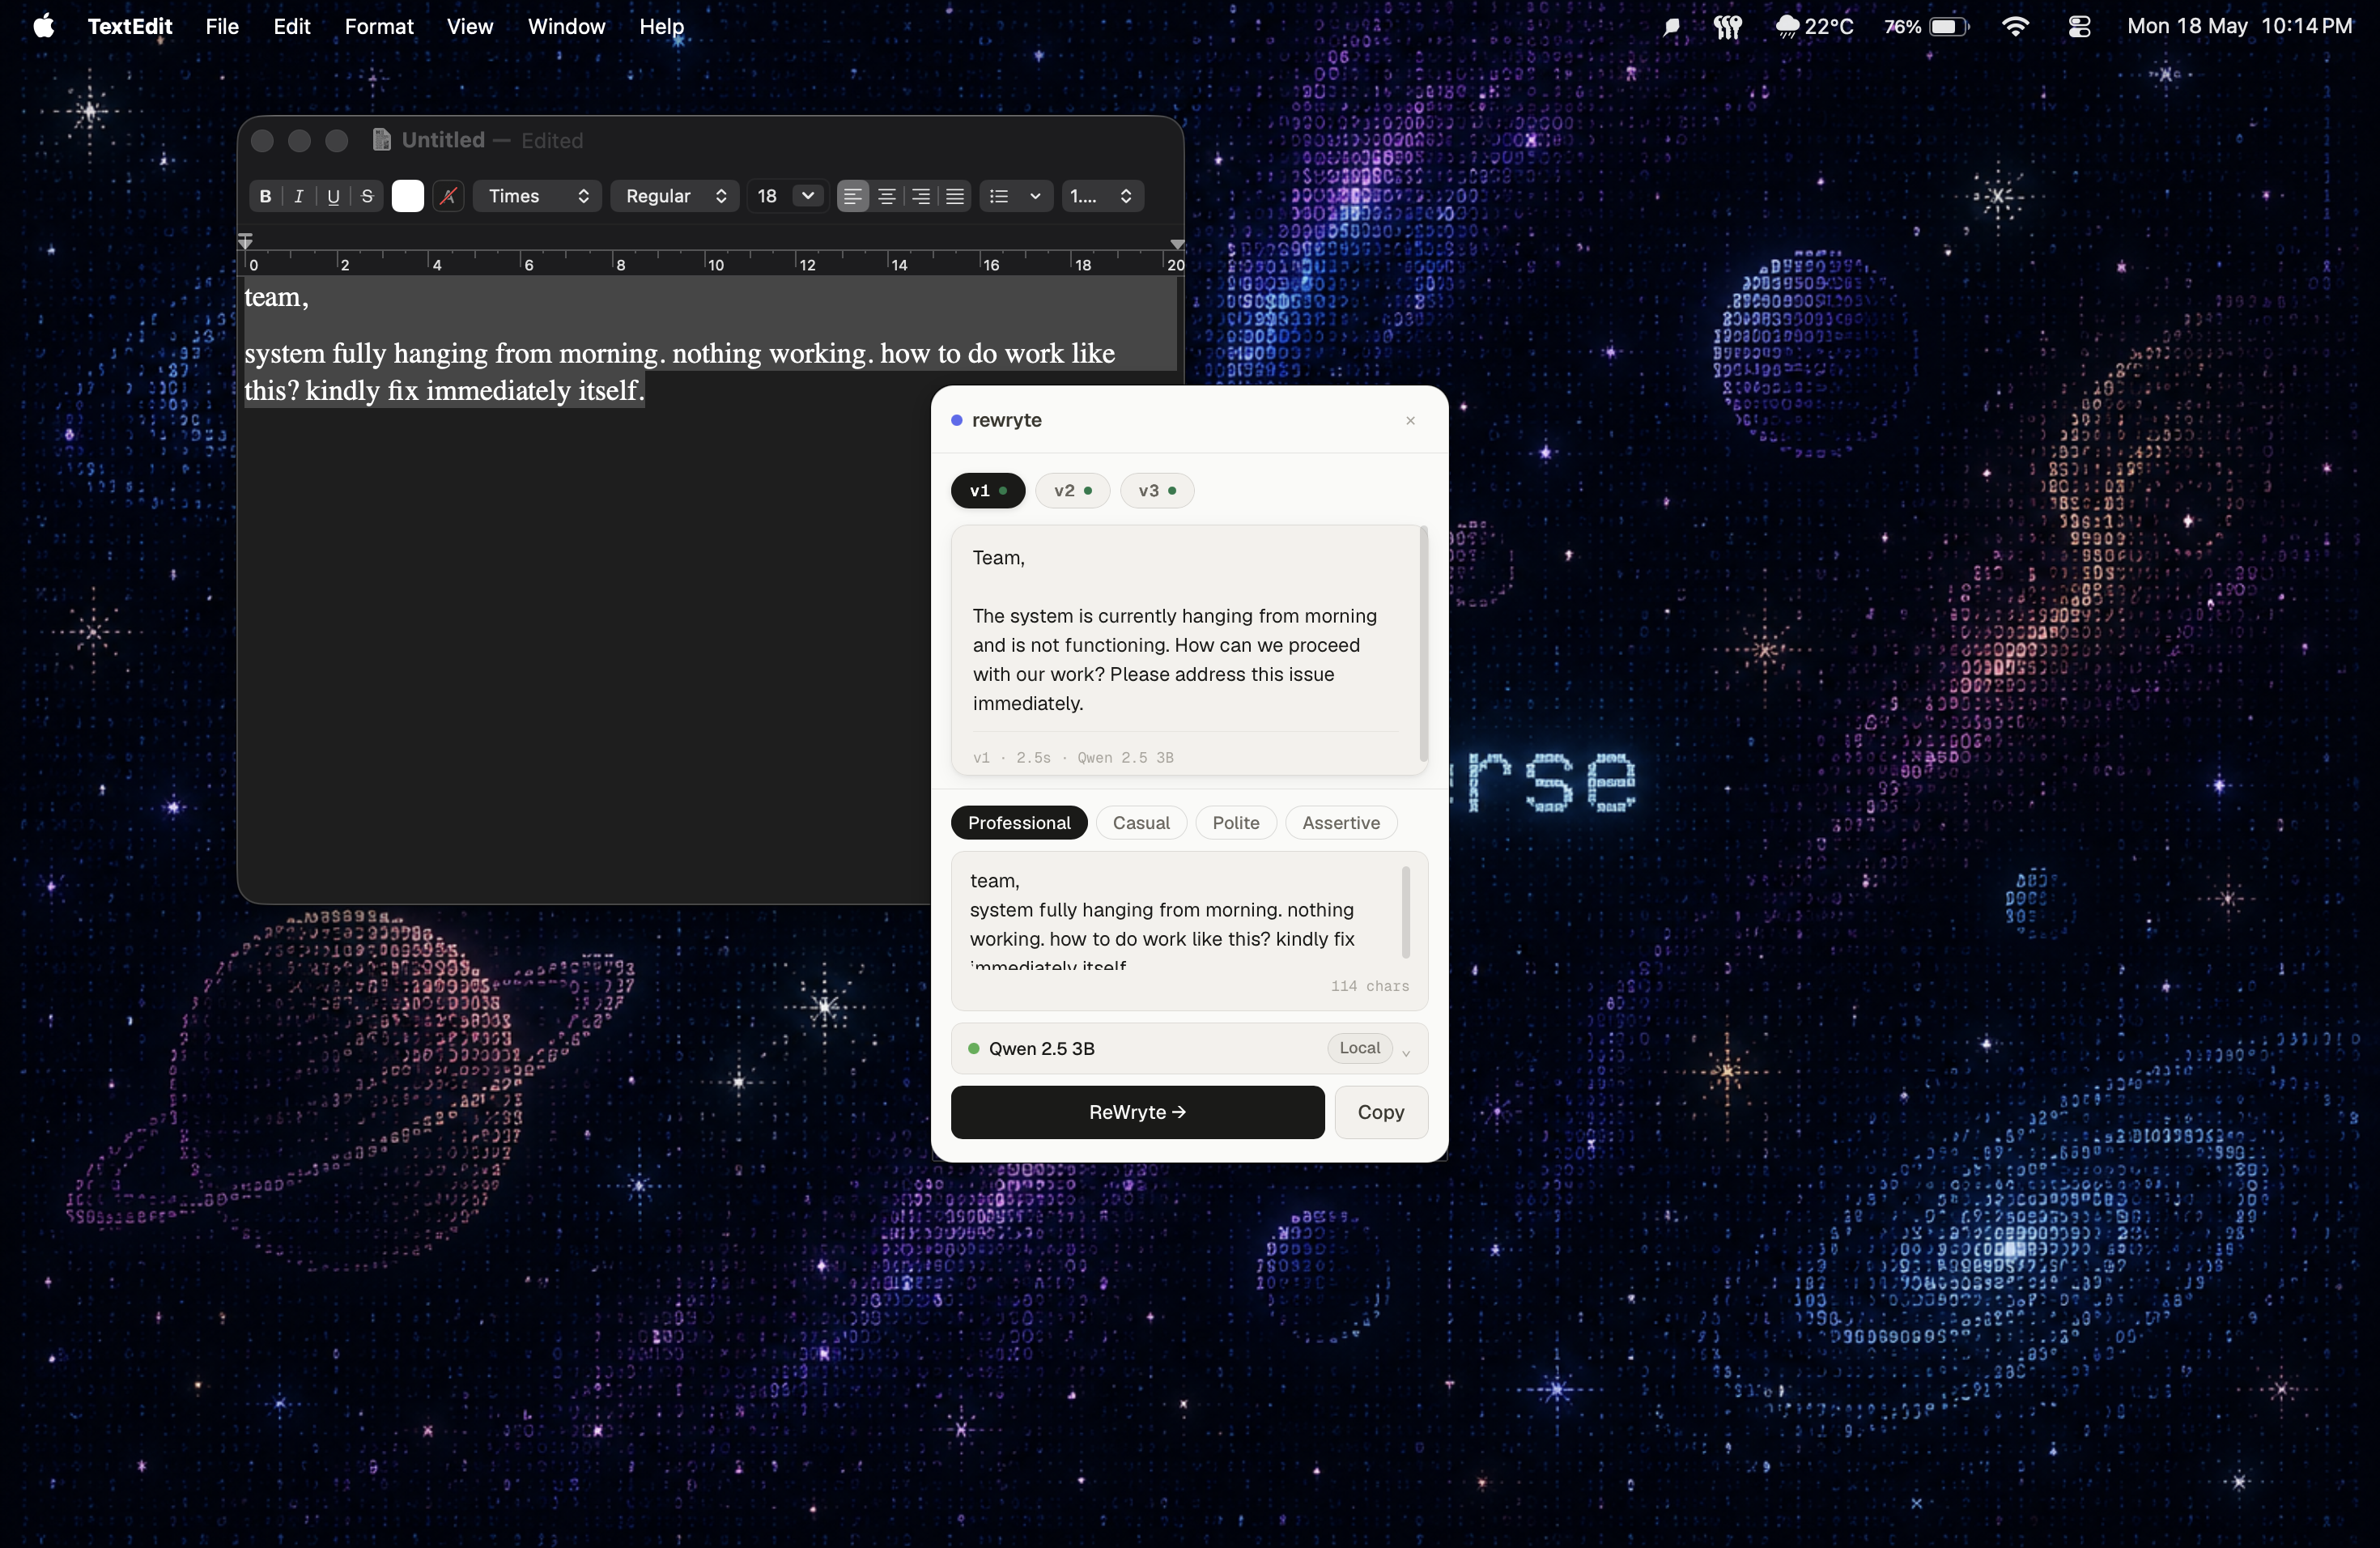The width and height of the screenshot is (2380, 1548).
Task: Justify the text alignment
Action: point(955,196)
